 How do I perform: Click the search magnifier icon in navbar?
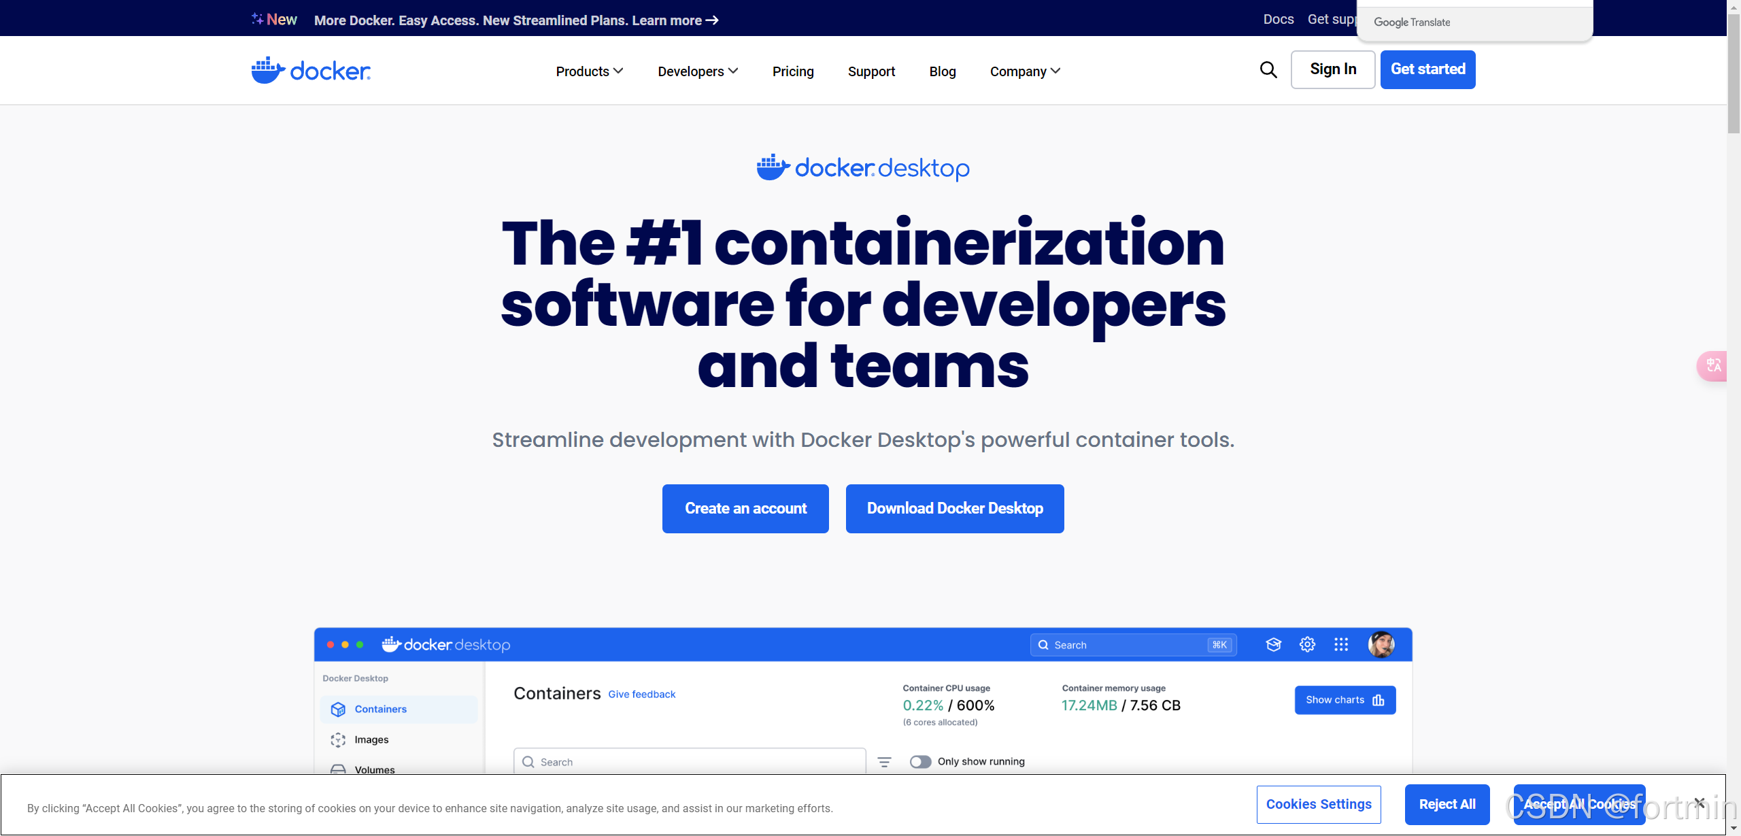pos(1268,69)
